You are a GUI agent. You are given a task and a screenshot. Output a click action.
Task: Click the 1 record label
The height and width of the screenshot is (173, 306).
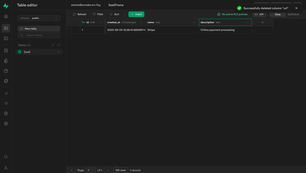point(135,170)
